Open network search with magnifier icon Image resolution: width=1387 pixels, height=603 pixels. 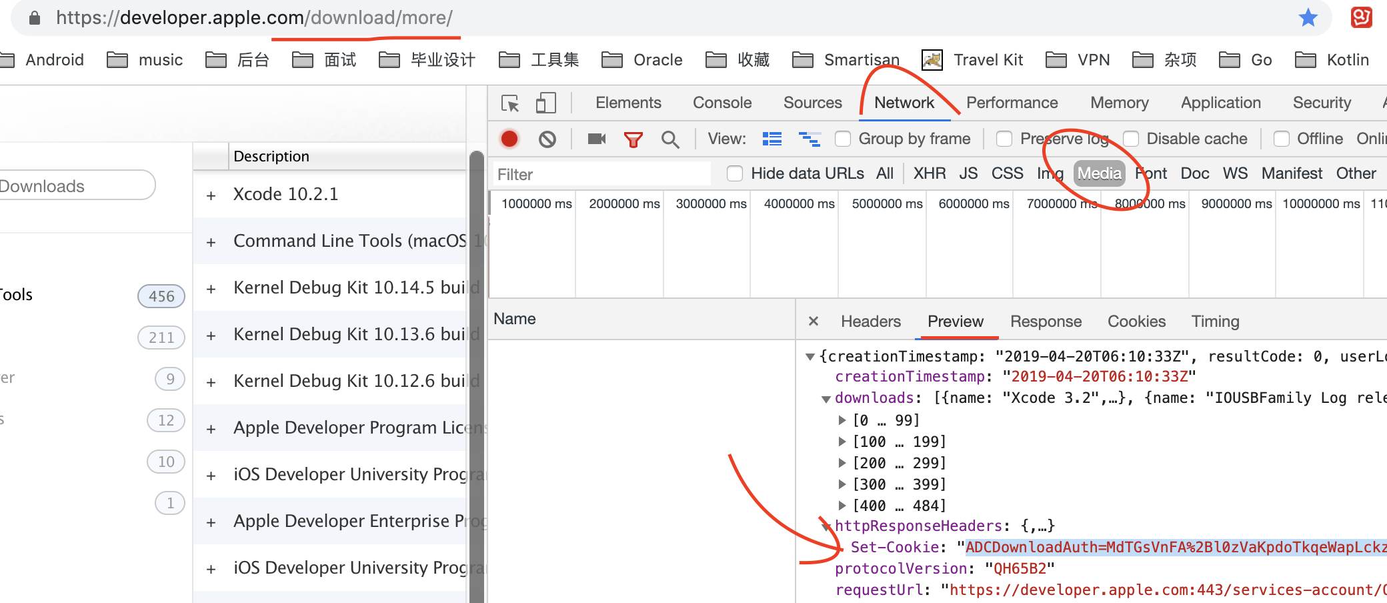pyautogui.click(x=670, y=139)
